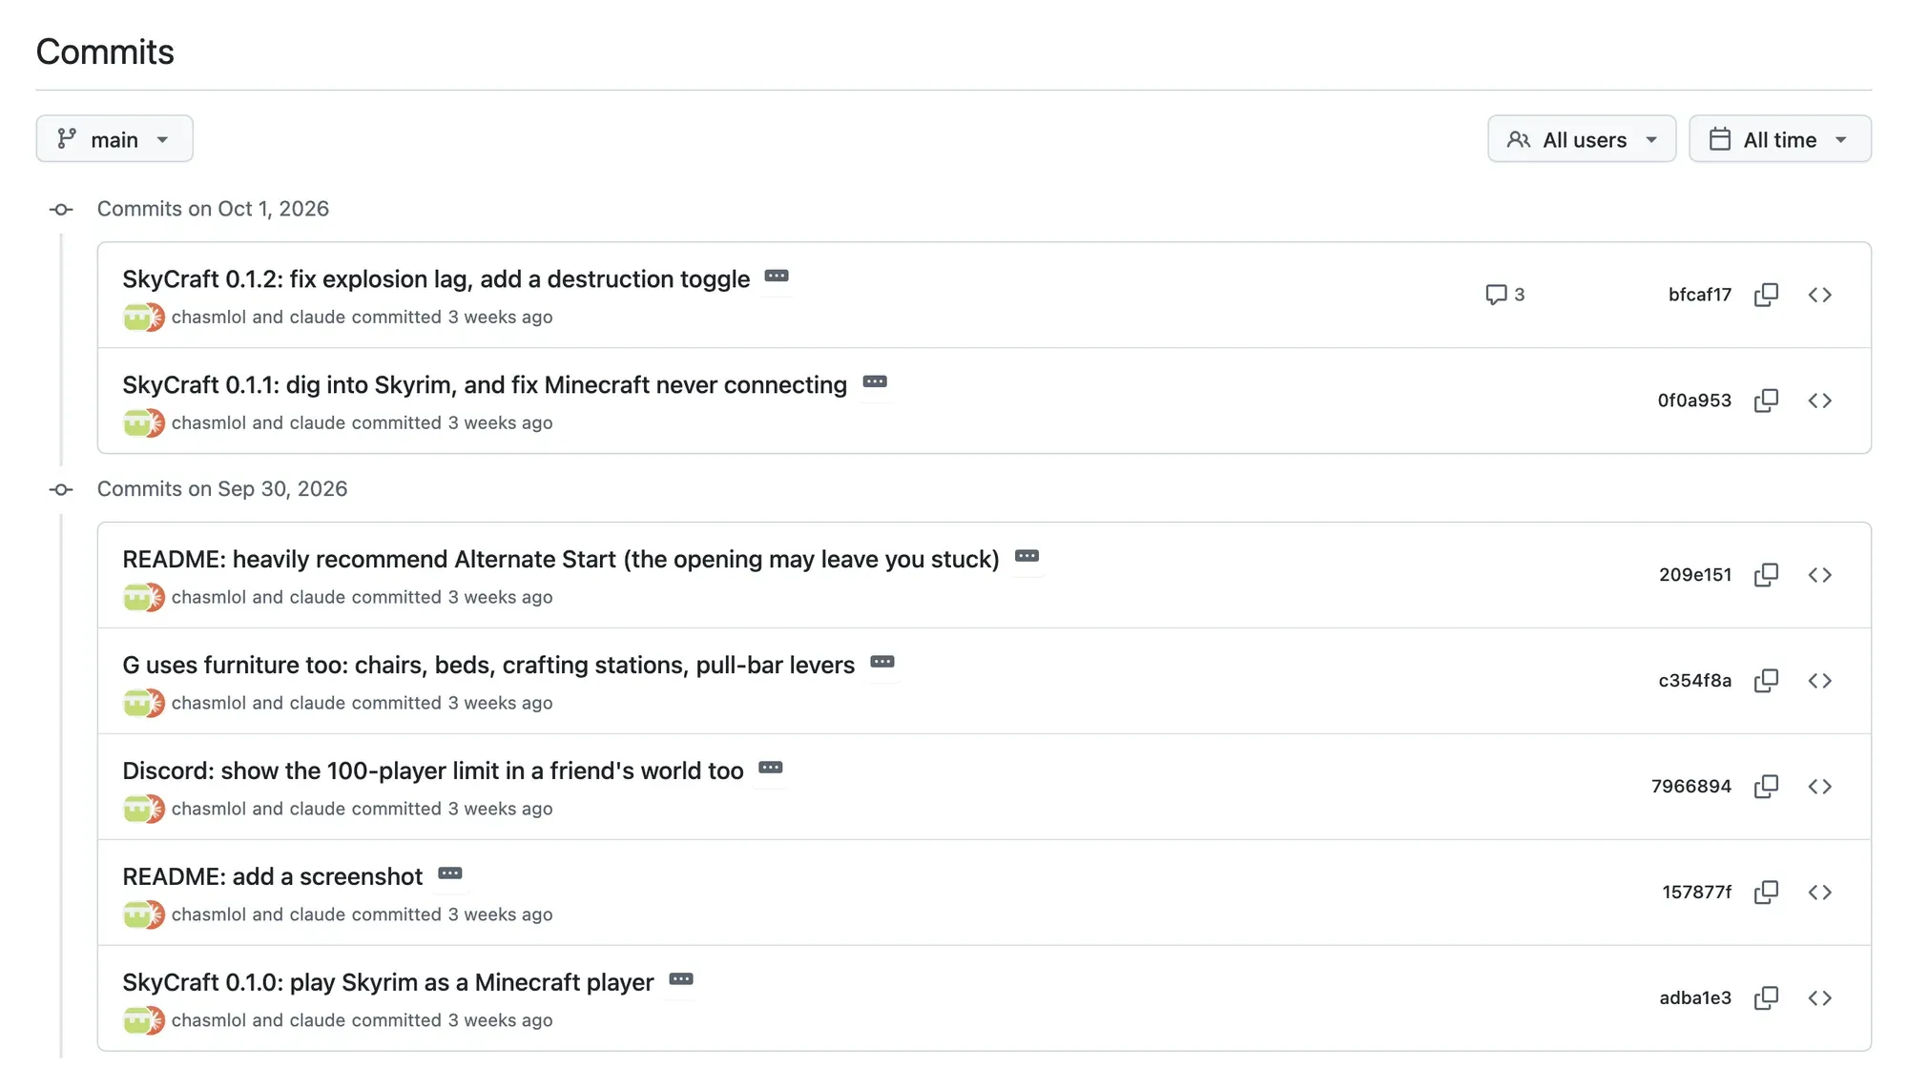Expand SkyCraft 0.1.2 commit description ellipsis
Image resolution: width=1908 pixels, height=1068 pixels.
(x=777, y=277)
